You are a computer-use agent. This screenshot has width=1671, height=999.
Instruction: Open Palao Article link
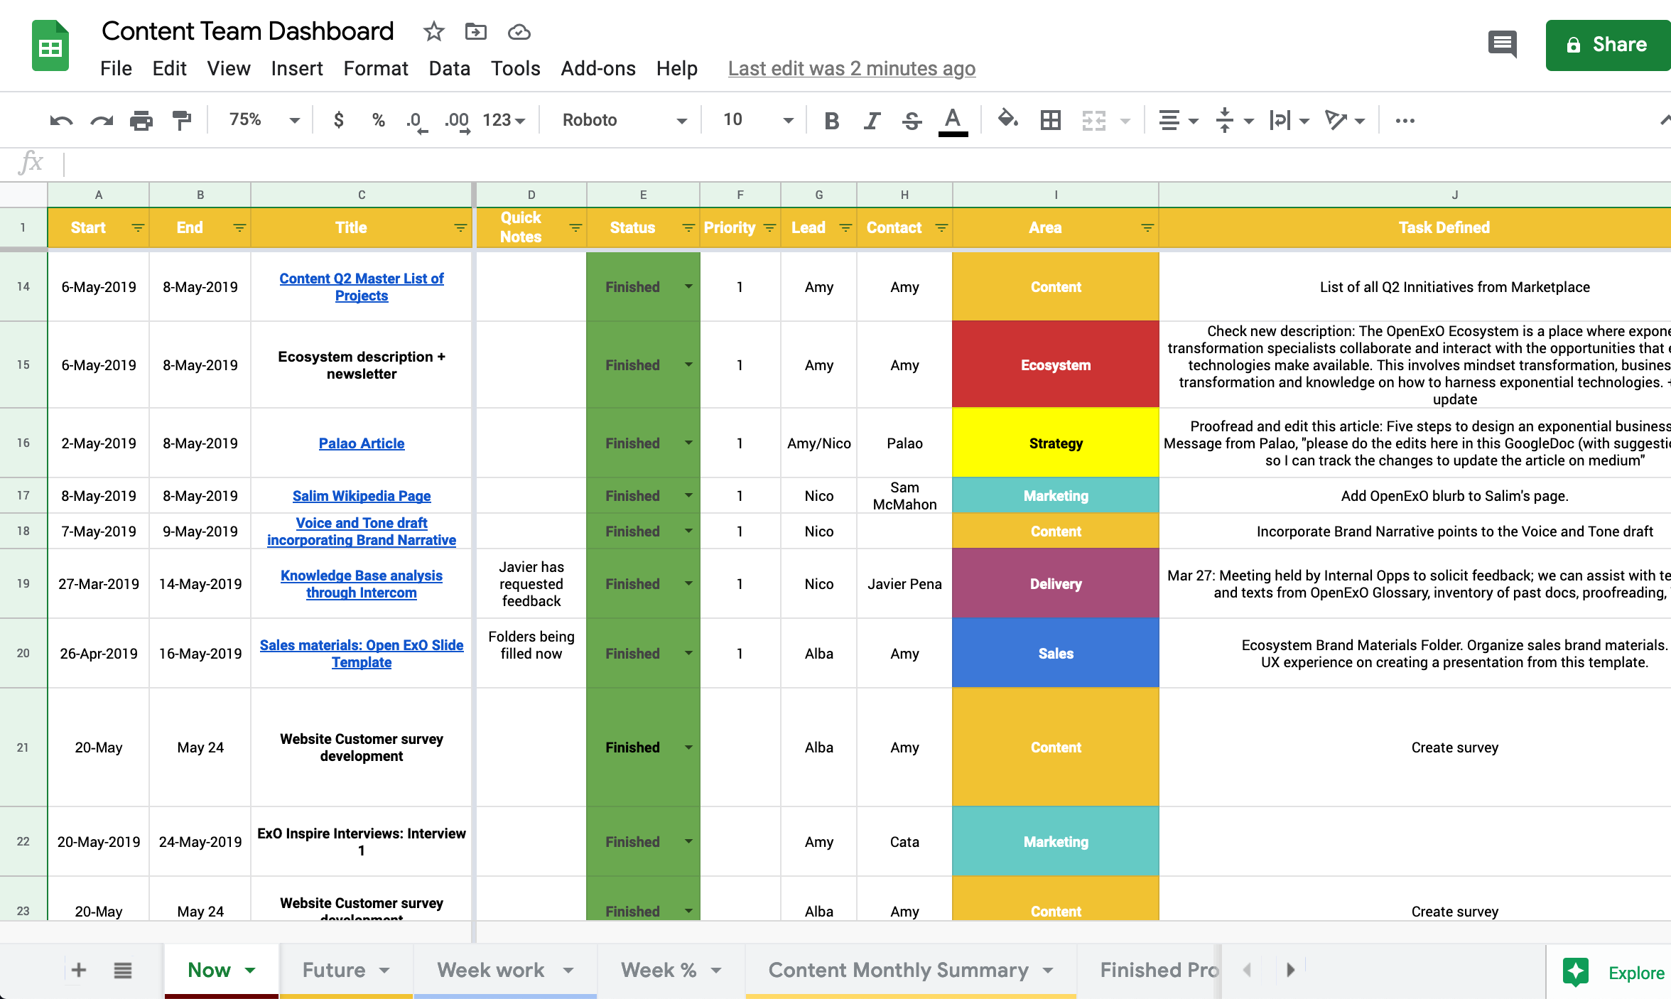pyautogui.click(x=361, y=443)
